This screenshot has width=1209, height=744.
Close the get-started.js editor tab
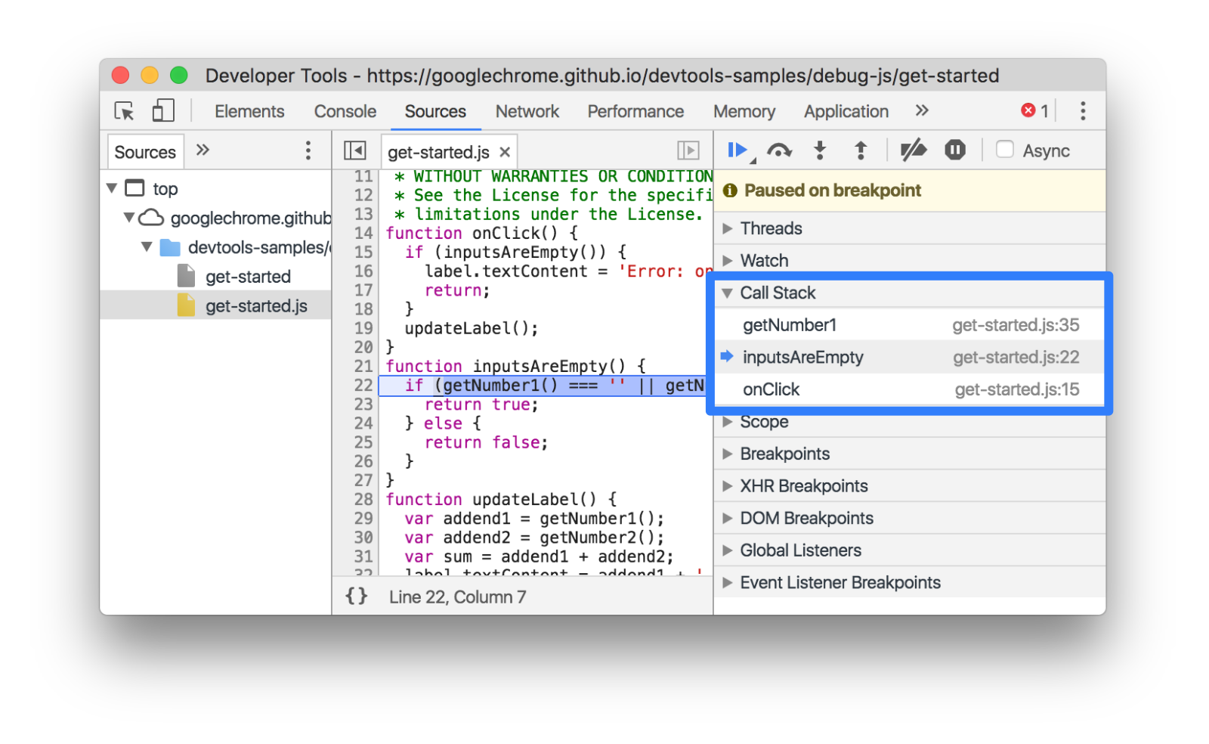(505, 152)
